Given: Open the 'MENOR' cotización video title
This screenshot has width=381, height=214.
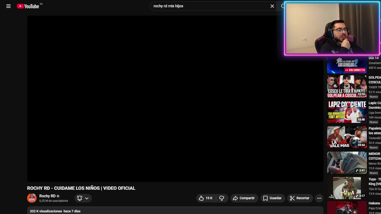Looking at the screenshot, I should click(375, 156).
